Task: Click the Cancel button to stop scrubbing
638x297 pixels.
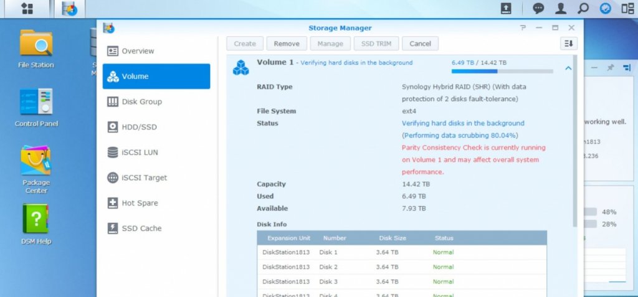Action: (x=420, y=44)
